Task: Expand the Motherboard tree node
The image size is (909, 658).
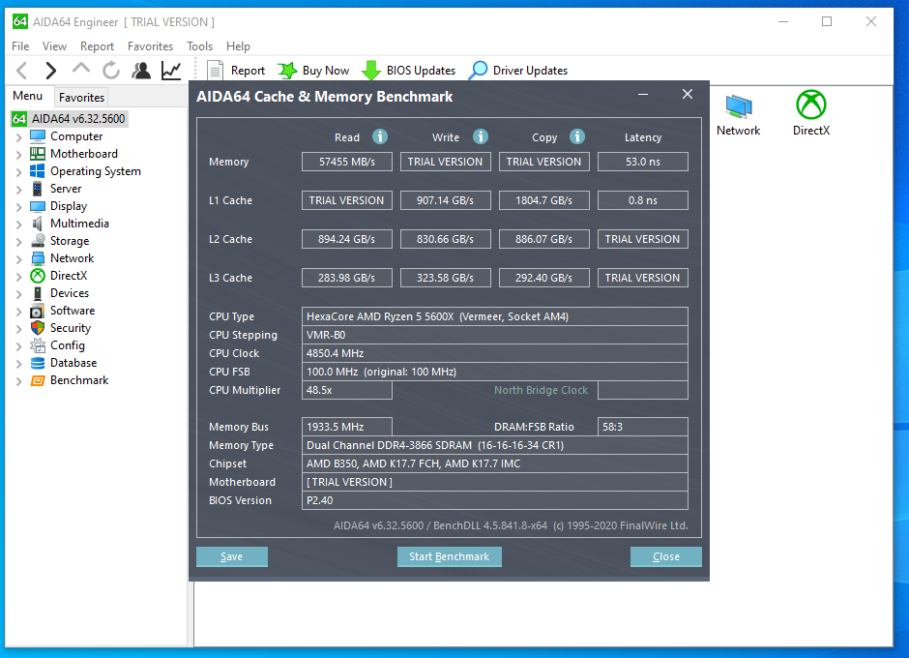Action: 18,155
